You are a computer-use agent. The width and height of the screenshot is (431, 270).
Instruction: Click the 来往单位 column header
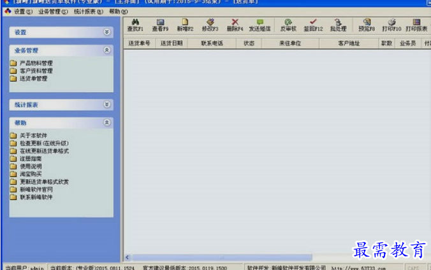pos(290,43)
